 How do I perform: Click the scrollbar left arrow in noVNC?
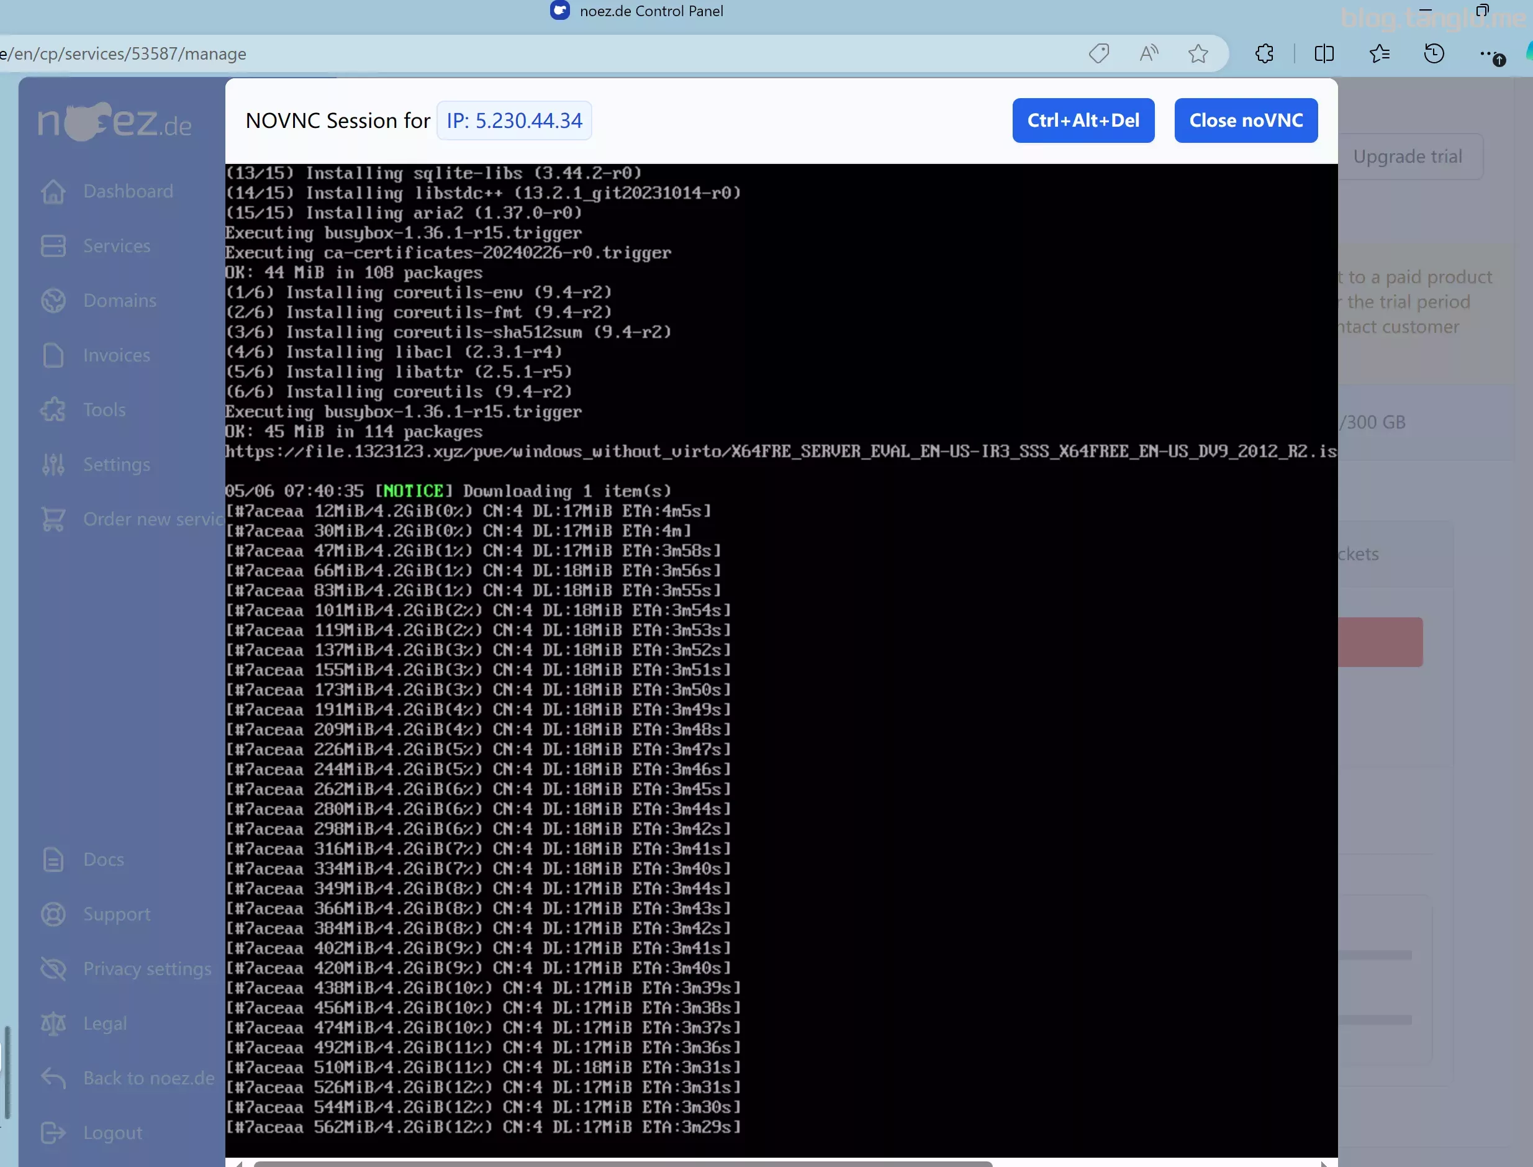(x=238, y=1163)
